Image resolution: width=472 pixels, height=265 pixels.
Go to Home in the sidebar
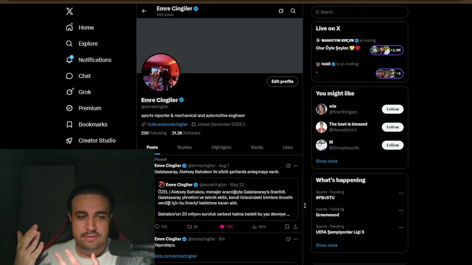coord(80,28)
